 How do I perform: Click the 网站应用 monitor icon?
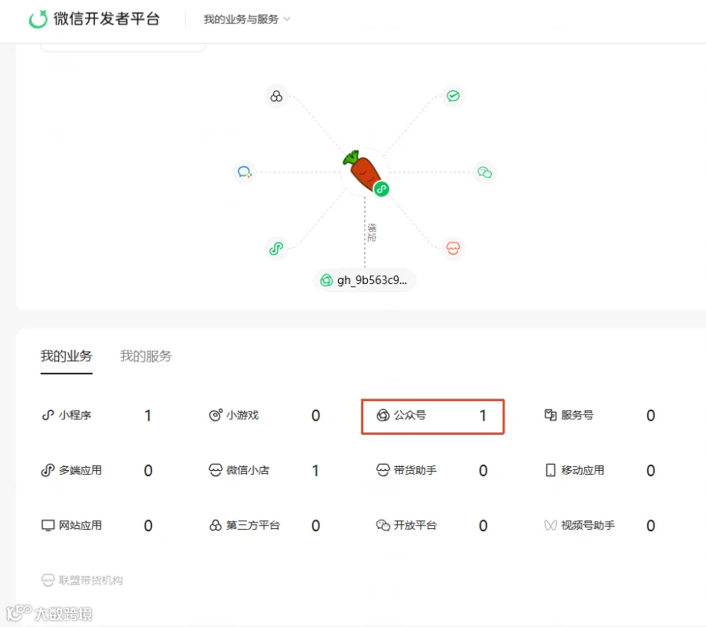[48, 525]
